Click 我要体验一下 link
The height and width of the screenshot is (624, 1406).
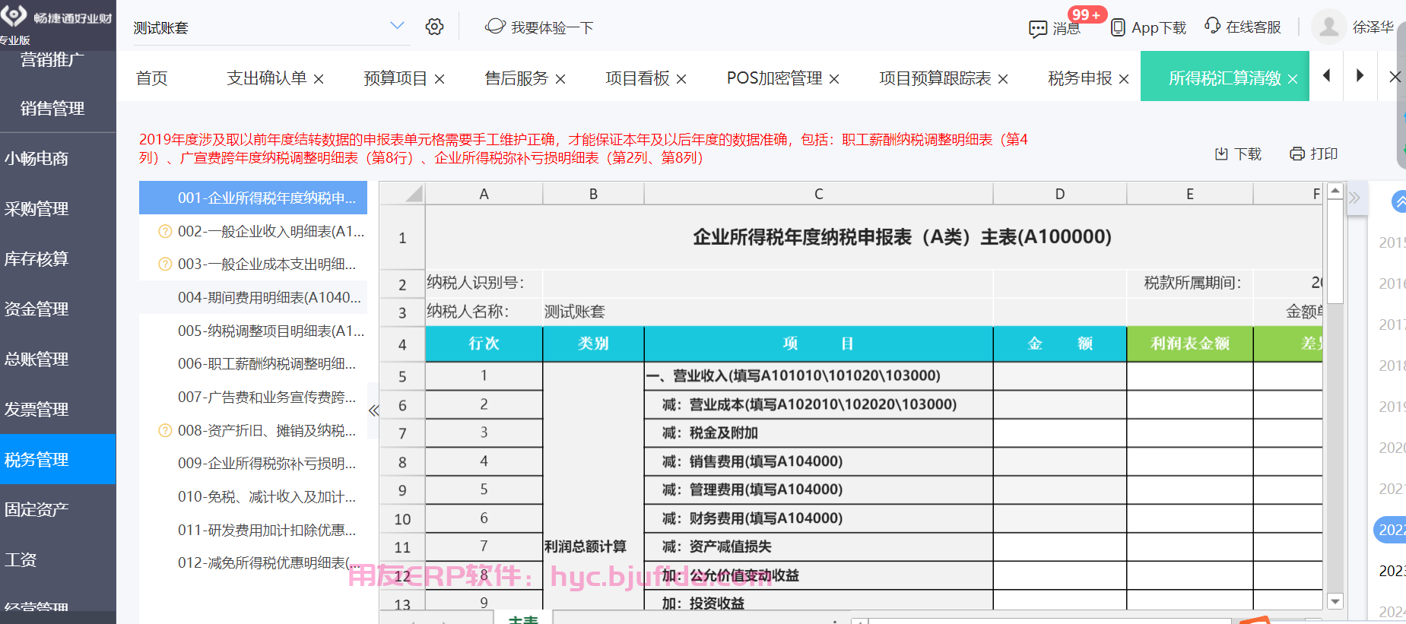coord(540,27)
